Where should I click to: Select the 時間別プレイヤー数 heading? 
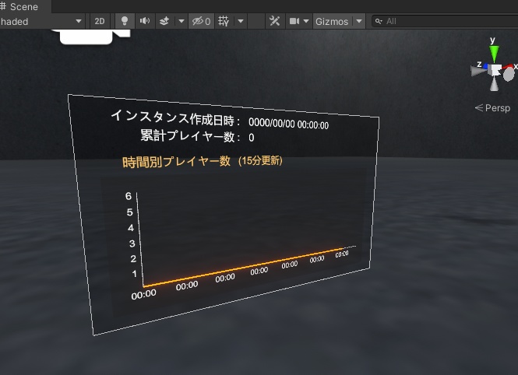[x=176, y=162]
